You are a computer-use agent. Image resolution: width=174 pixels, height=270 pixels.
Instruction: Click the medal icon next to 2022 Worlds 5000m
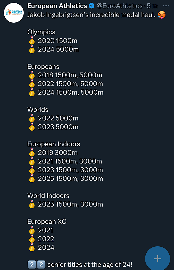[32, 118]
